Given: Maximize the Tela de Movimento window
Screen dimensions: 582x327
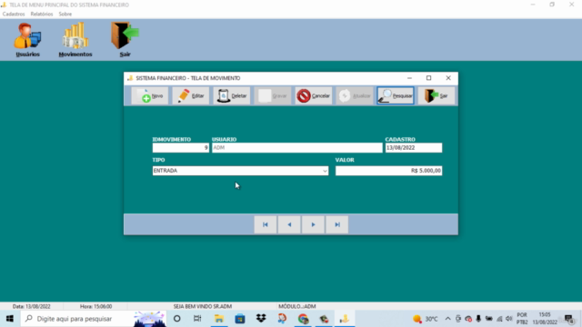Looking at the screenshot, I should [x=428, y=78].
